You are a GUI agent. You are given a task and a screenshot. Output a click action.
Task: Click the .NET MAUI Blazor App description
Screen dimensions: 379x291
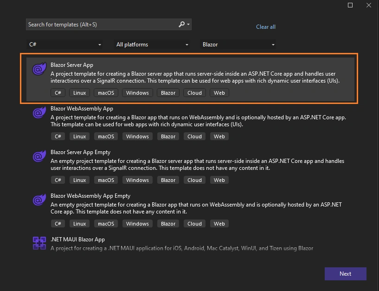pyautogui.click(x=182, y=248)
